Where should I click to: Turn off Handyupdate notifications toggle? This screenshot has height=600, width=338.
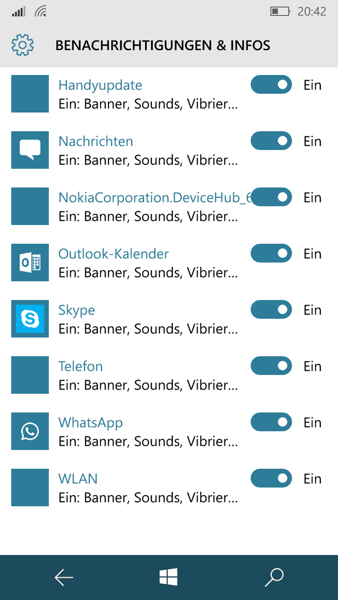tap(271, 84)
